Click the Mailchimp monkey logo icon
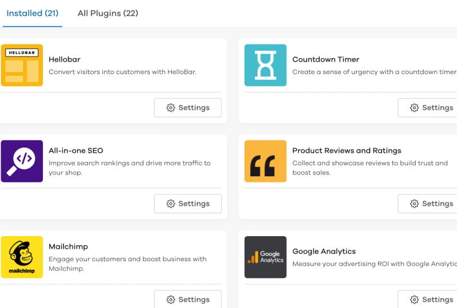Viewport: 457px width, 308px height. tap(22, 257)
